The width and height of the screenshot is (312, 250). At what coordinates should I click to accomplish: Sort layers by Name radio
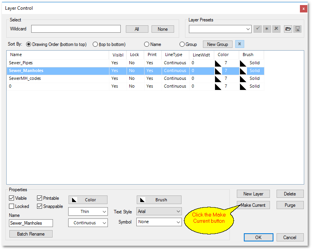(x=146, y=44)
